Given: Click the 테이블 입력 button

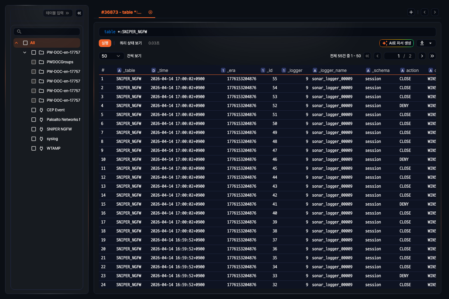Looking at the screenshot, I should (57, 13).
